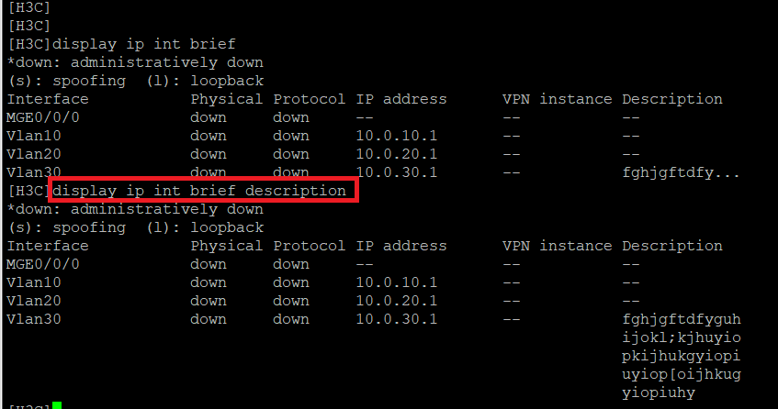Click the green cursor at the bottom prompt
This screenshot has width=778, height=409.
click(57, 404)
